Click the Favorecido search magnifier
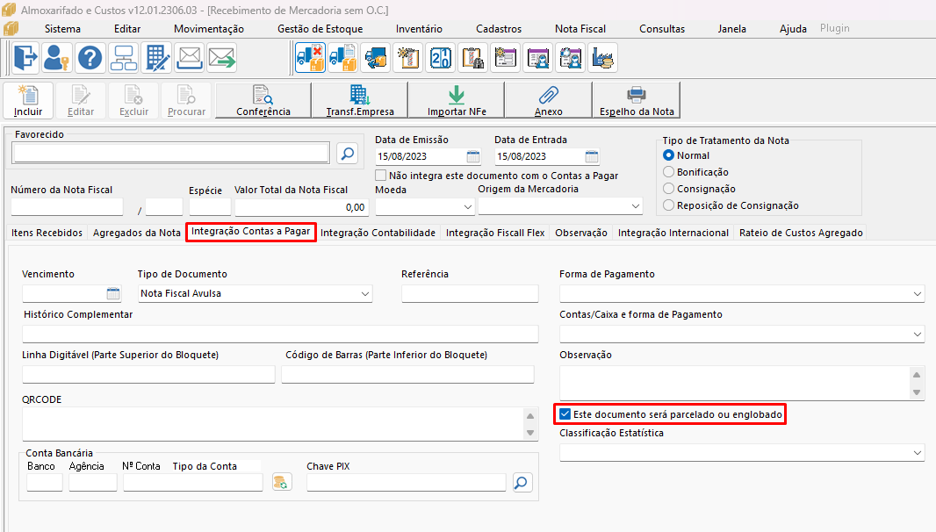This screenshot has width=936, height=532. click(348, 154)
